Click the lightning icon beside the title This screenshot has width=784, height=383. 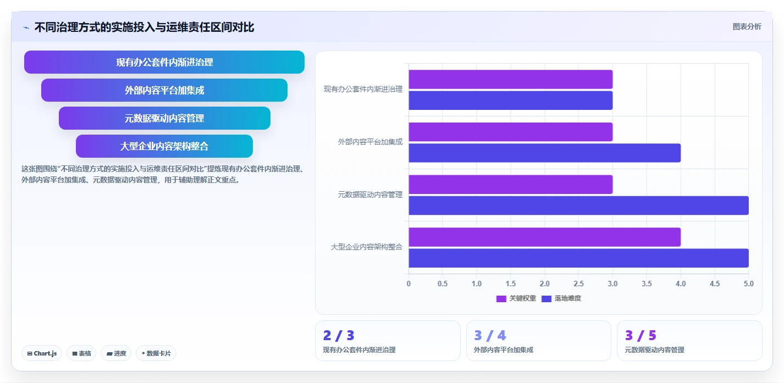[x=26, y=27]
